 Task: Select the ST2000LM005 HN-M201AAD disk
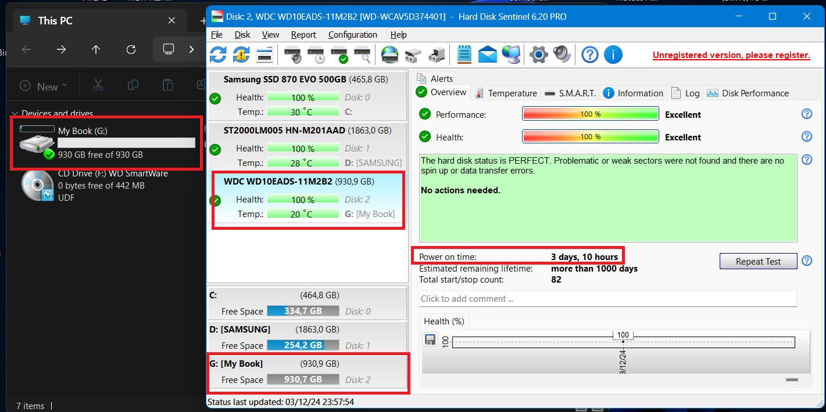308,147
